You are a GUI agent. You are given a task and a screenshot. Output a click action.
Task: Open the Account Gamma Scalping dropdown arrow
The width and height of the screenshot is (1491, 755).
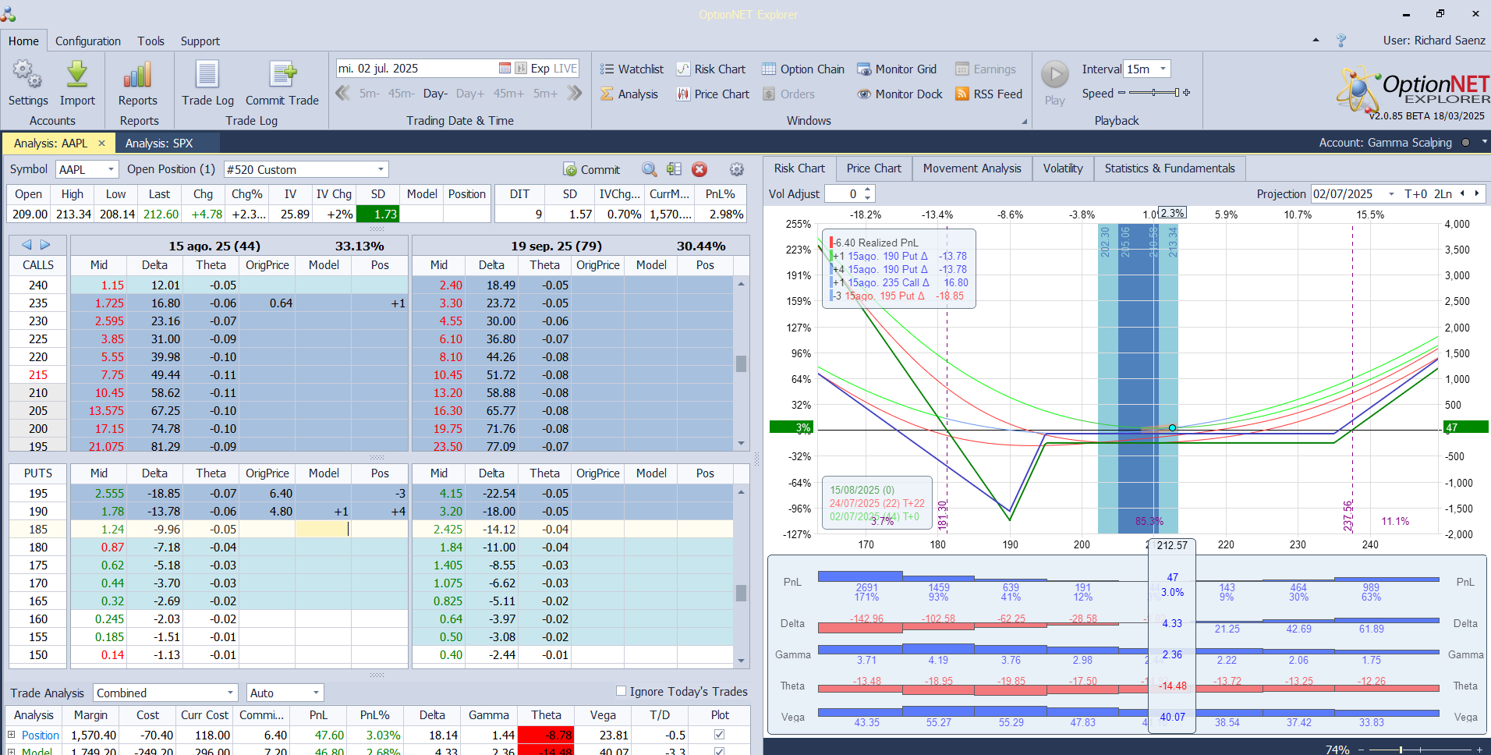coord(1484,142)
